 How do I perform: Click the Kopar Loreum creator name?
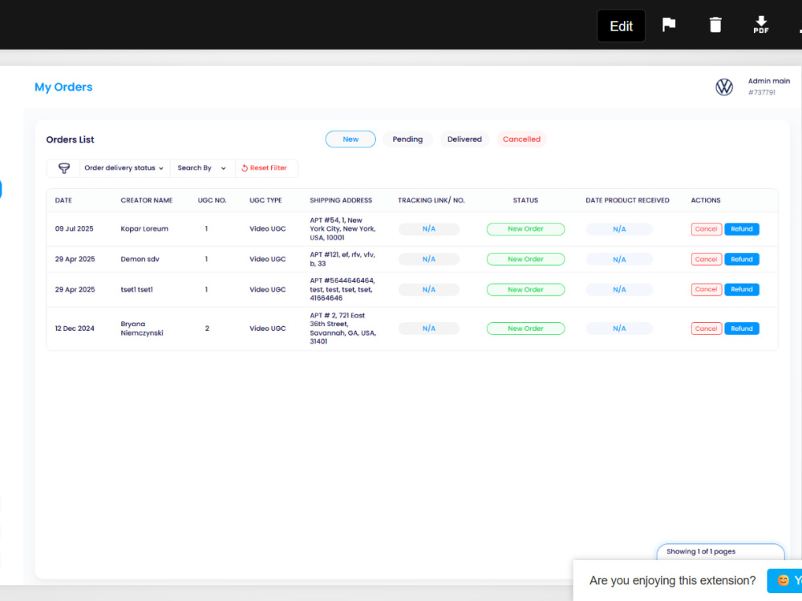(144, 229)
